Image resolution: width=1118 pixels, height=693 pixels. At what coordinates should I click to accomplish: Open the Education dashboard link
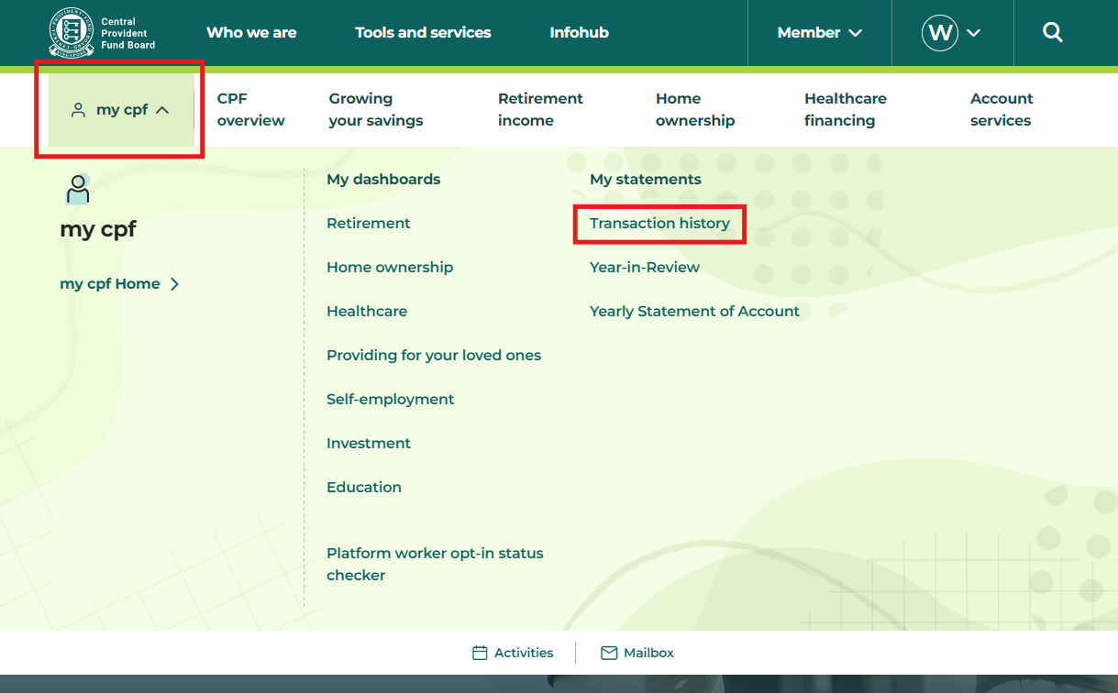[364, 488]
